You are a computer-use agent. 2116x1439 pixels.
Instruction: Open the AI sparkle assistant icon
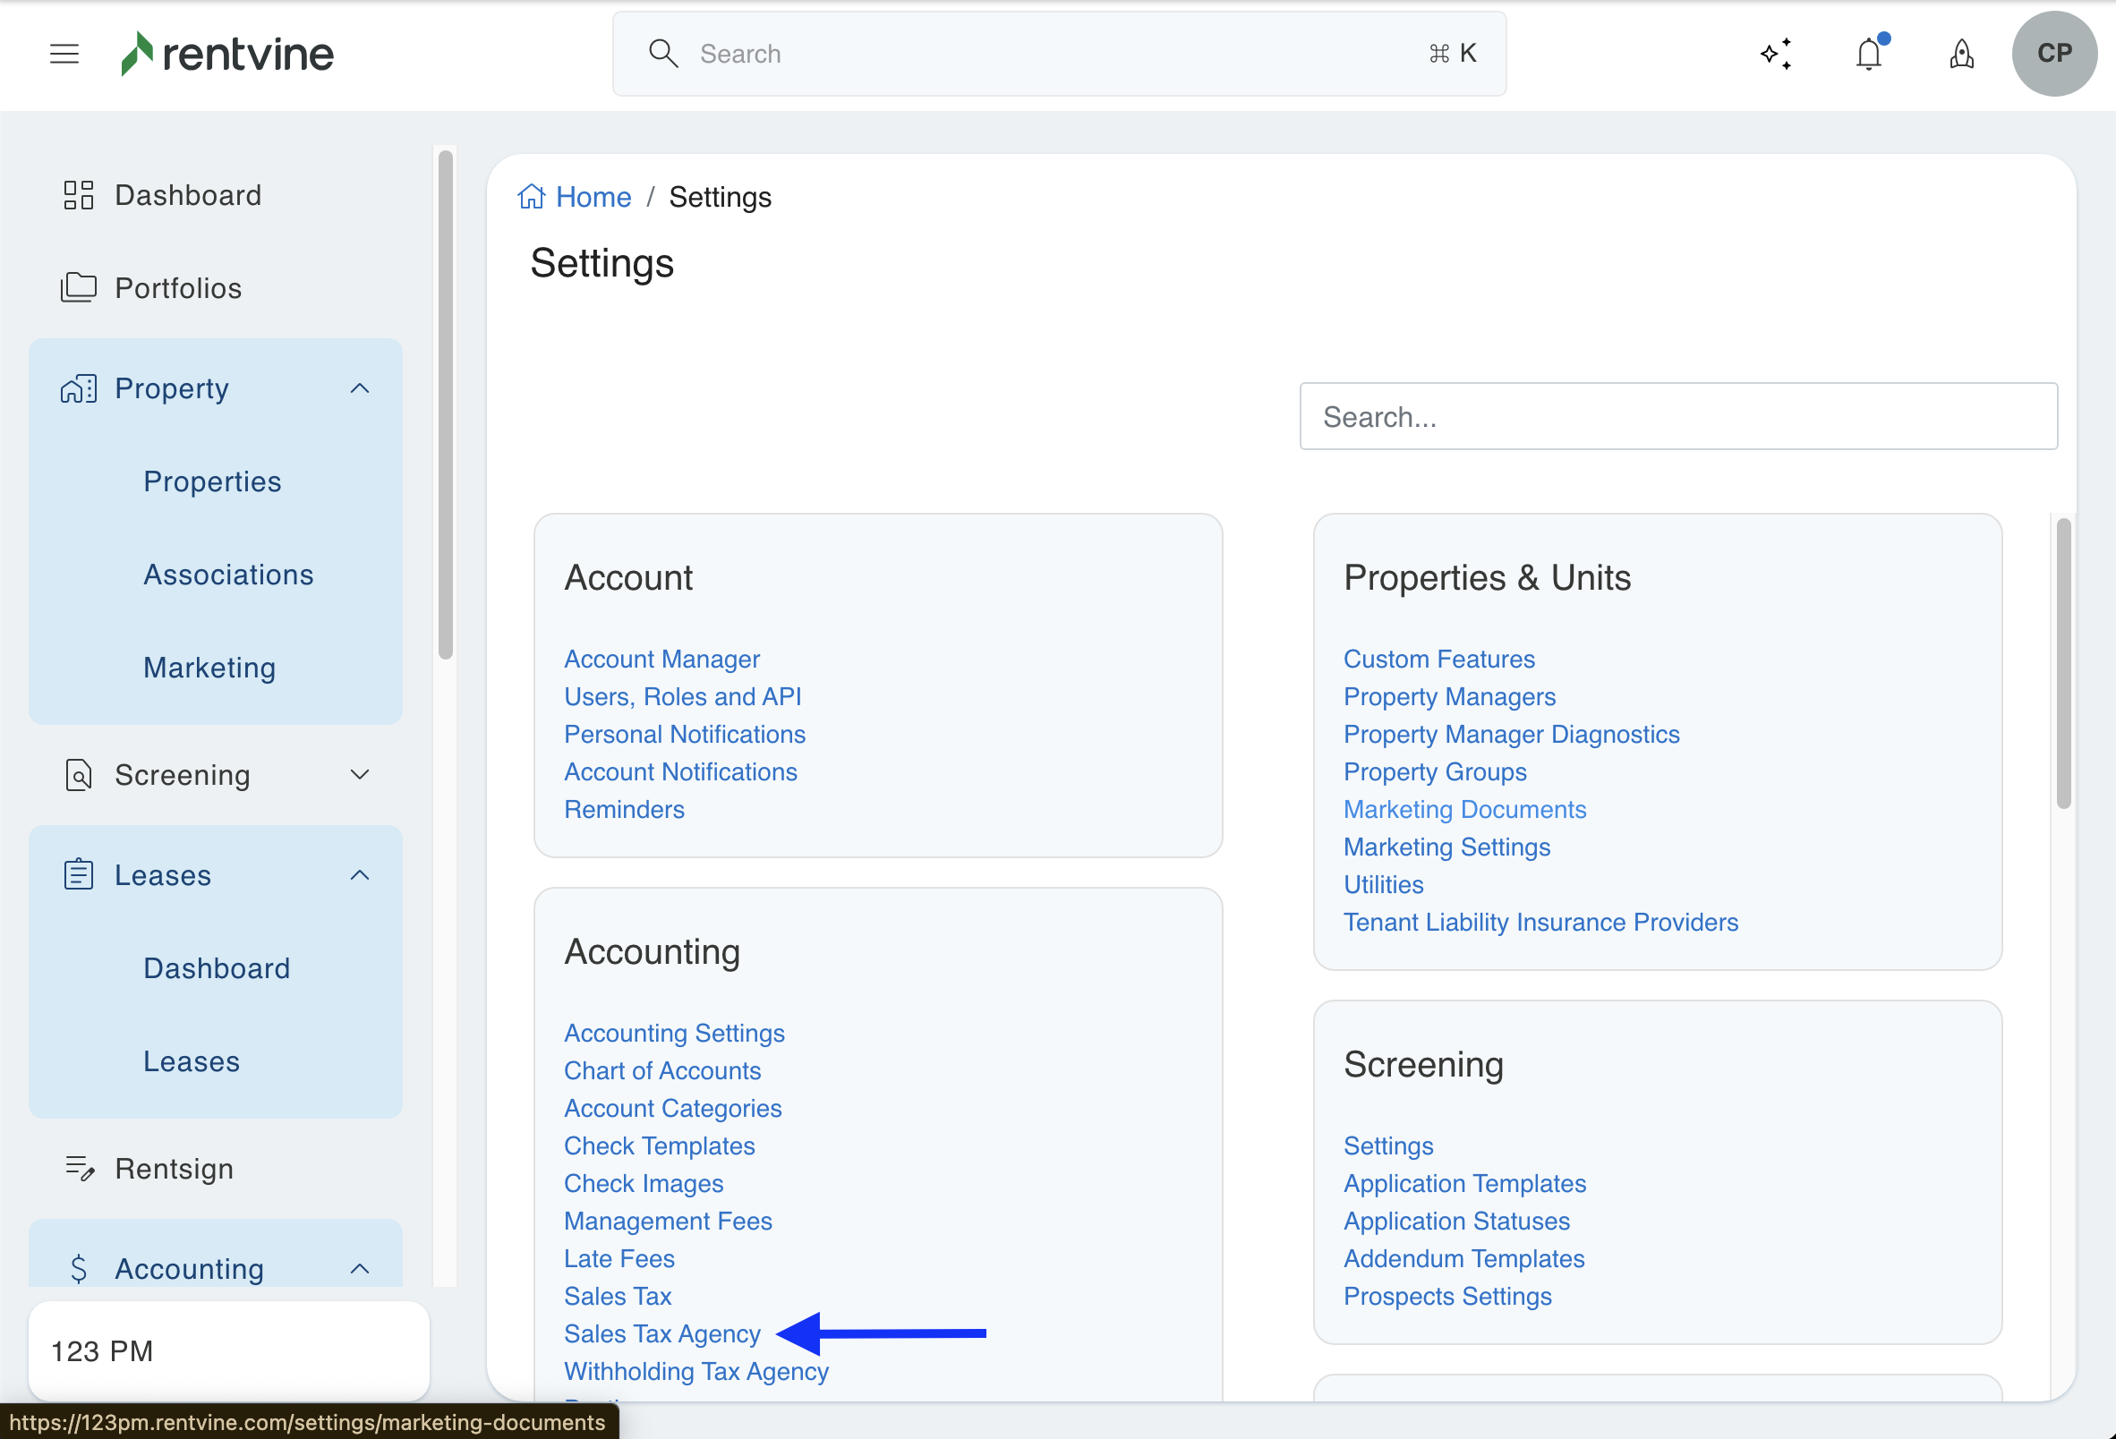pos(1776,54)
